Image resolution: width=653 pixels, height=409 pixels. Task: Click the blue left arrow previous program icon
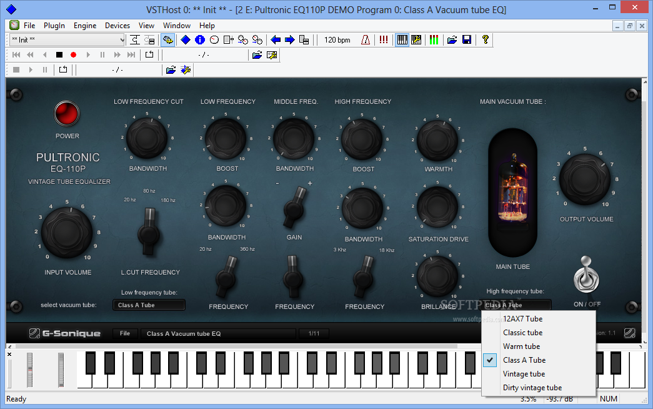pos(276,40)
